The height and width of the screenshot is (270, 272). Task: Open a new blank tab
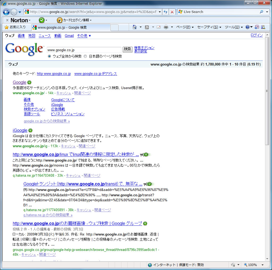(x=114, y=28)
